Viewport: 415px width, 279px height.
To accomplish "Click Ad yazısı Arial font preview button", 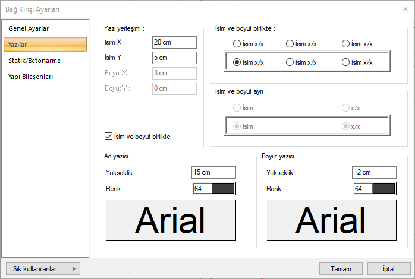I will tap(171, 220).
